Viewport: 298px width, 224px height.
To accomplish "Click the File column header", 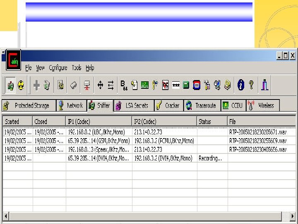I will pyautogui.click(x=262, y=122).
